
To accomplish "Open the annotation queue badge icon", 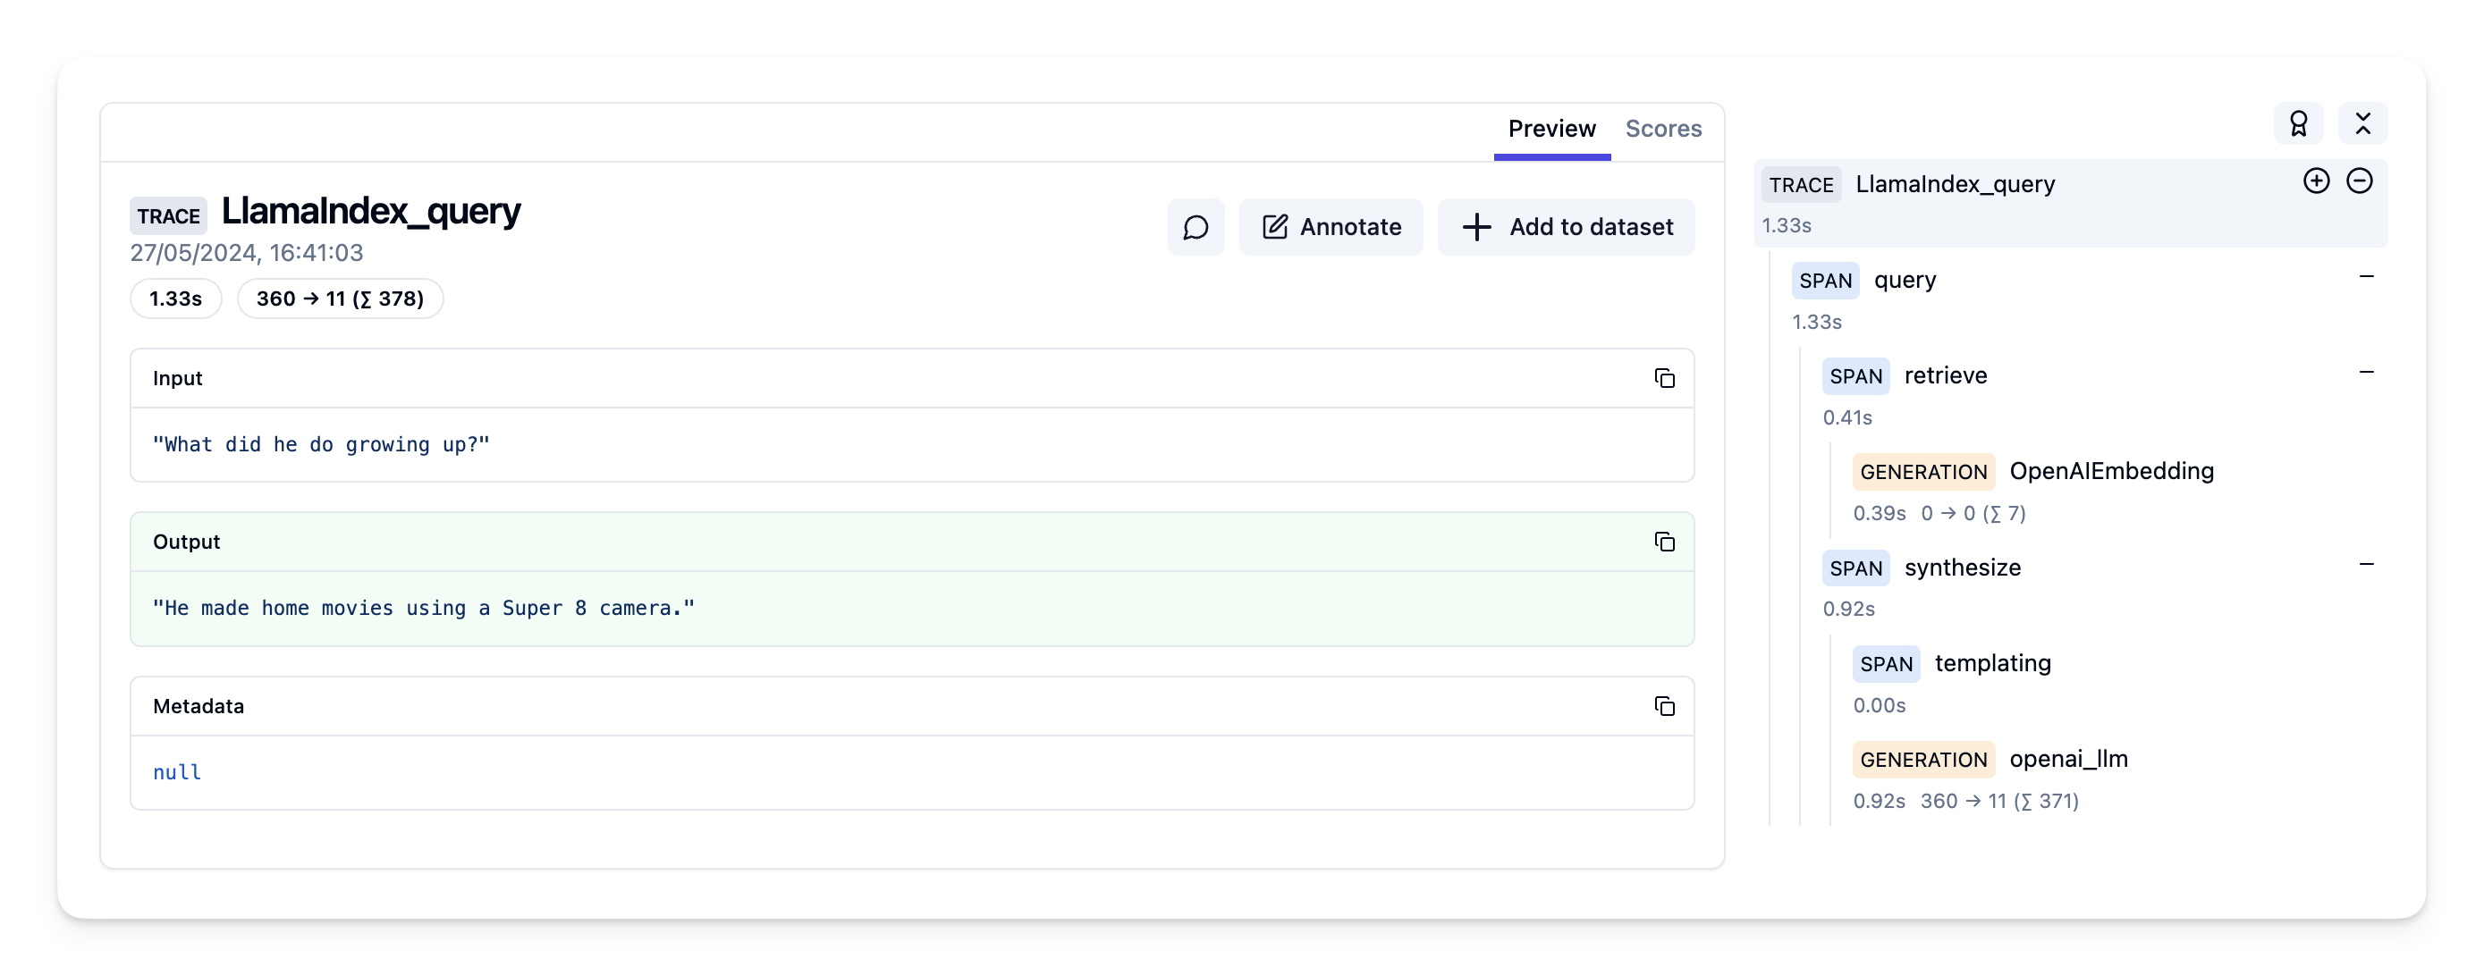I will 2299,123.
